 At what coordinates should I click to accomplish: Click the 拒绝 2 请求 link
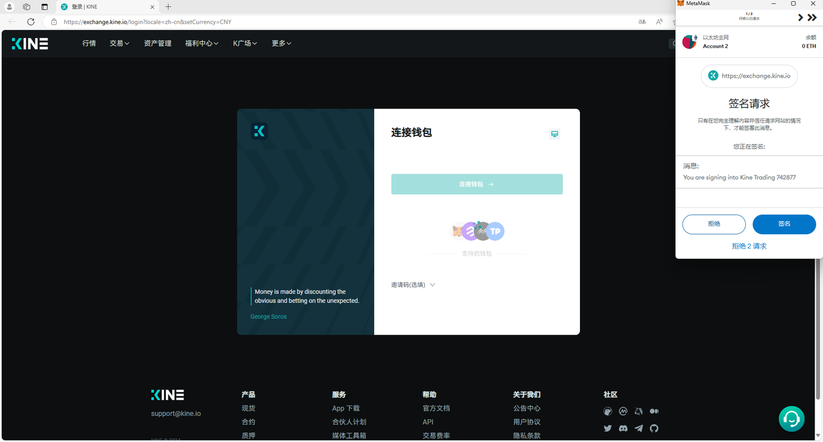click(x=748, y=246)
